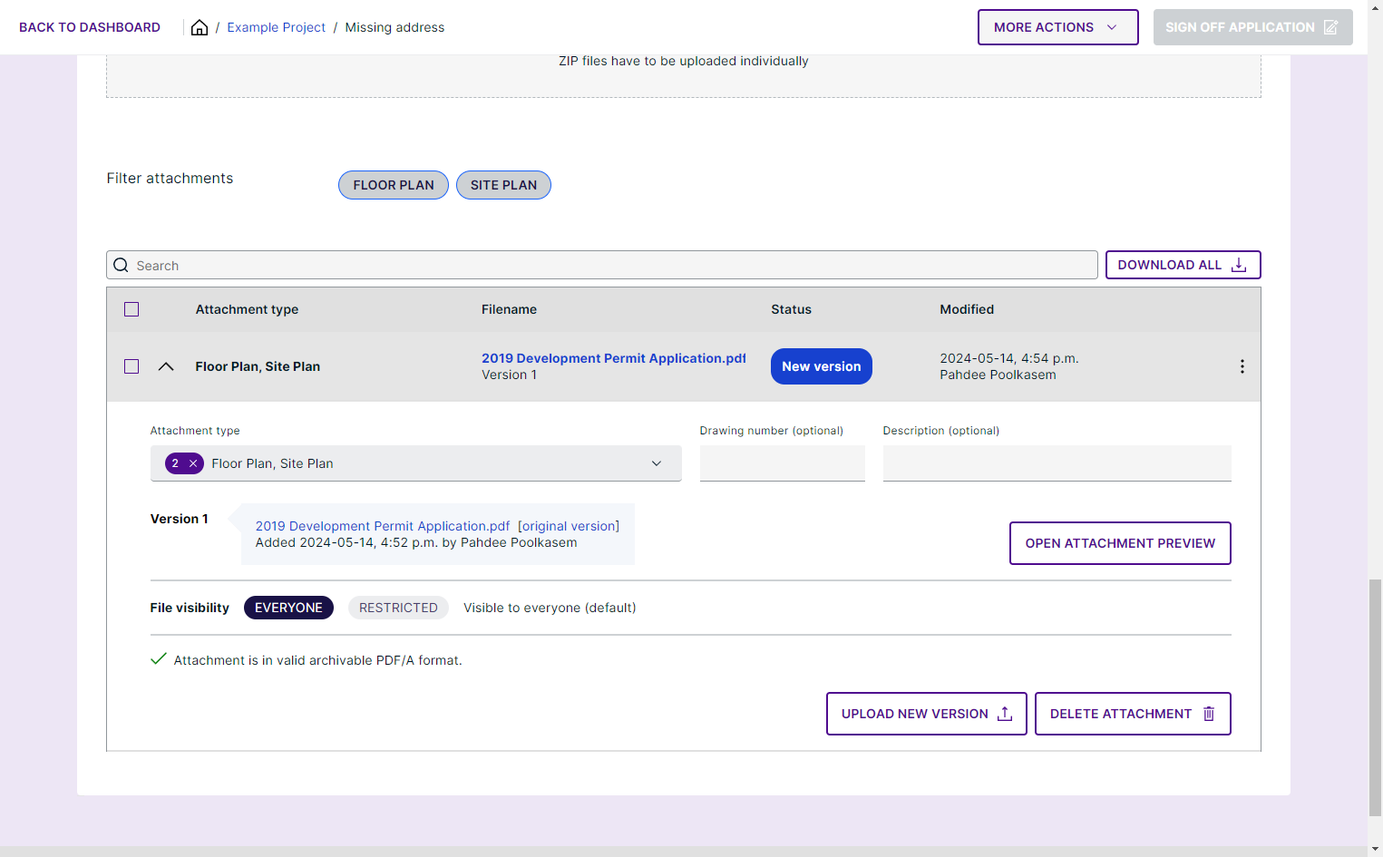The image size is (1383, 857).
Task: Click the Filename column header
Action: tap(509, 309)
